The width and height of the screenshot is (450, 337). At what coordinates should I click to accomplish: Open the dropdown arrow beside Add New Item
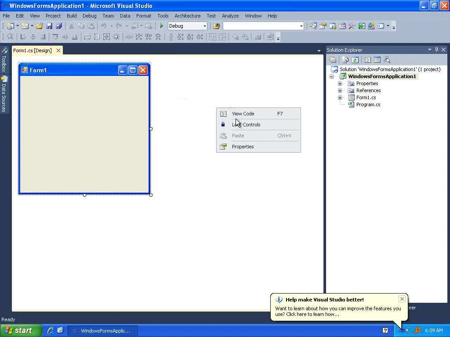[32, 26]
